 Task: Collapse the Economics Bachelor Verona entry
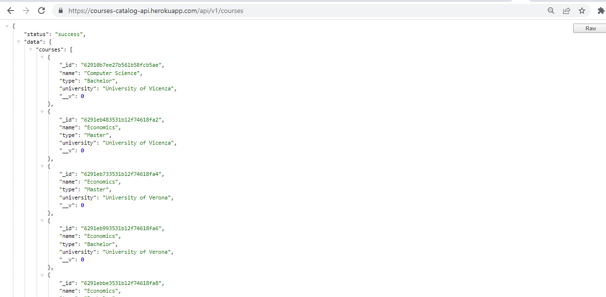[42, 221]
